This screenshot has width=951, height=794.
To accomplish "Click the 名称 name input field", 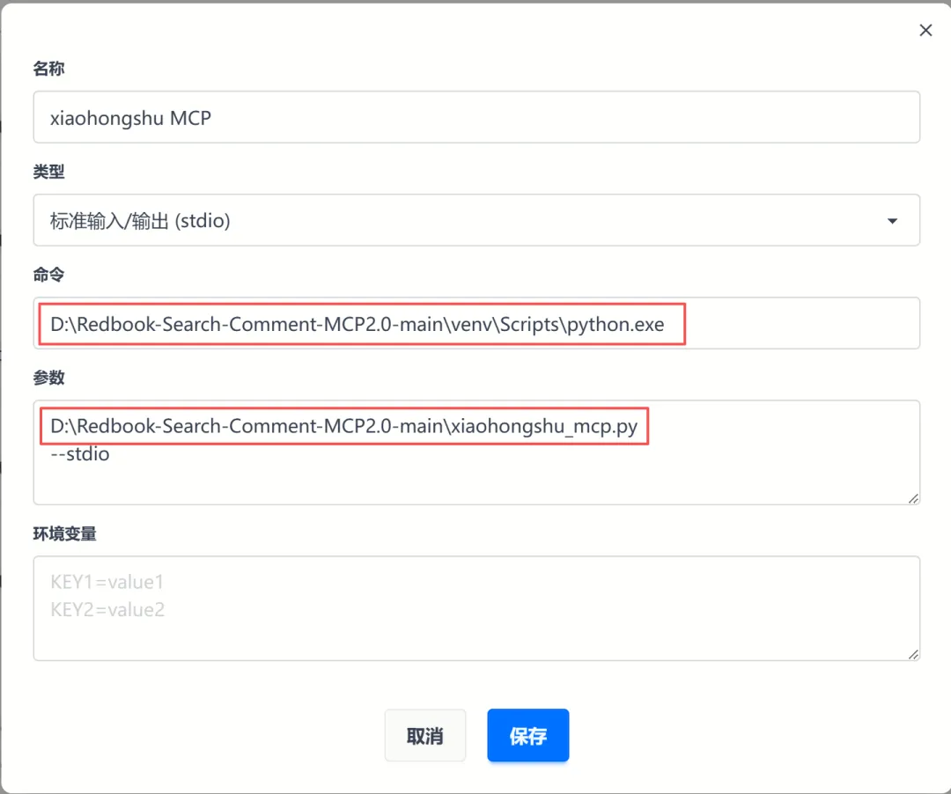I will coord(475,117).
